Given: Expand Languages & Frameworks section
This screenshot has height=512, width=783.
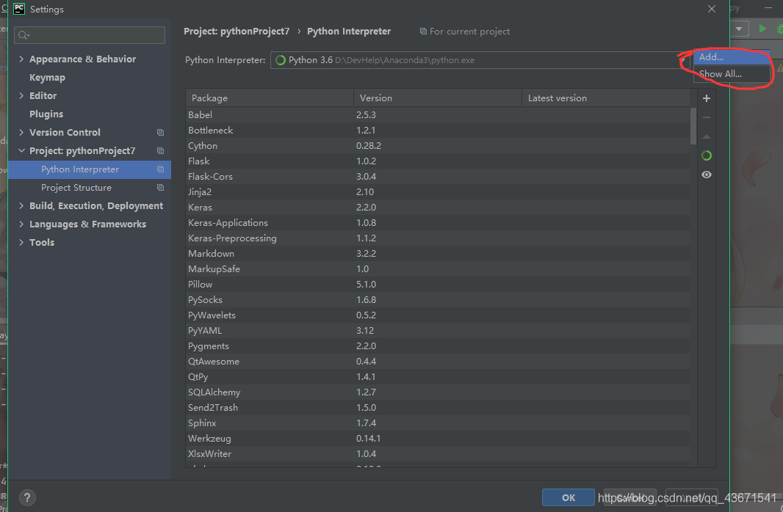Looking at the screenshot, I should point(21,224).
